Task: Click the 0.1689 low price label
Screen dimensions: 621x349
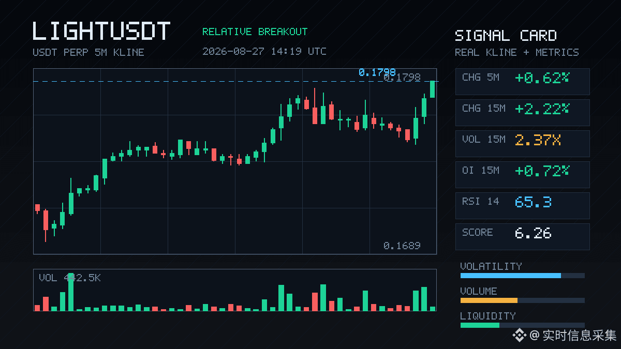Action: (x=402, y=246)
